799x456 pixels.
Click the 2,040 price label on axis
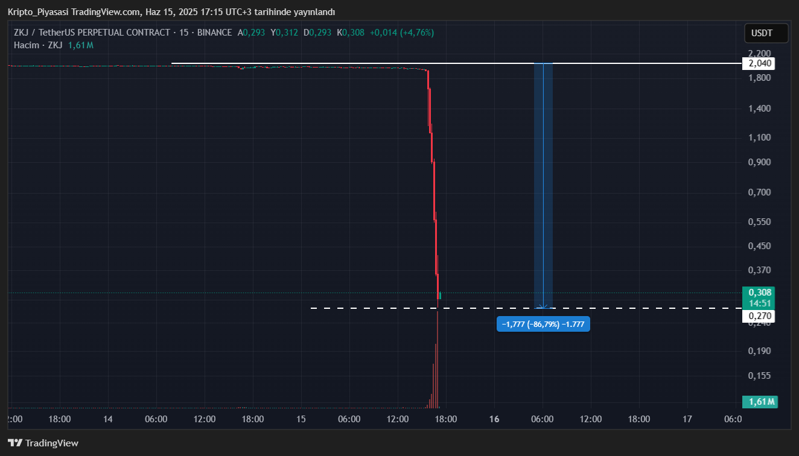tap(759, 63)
